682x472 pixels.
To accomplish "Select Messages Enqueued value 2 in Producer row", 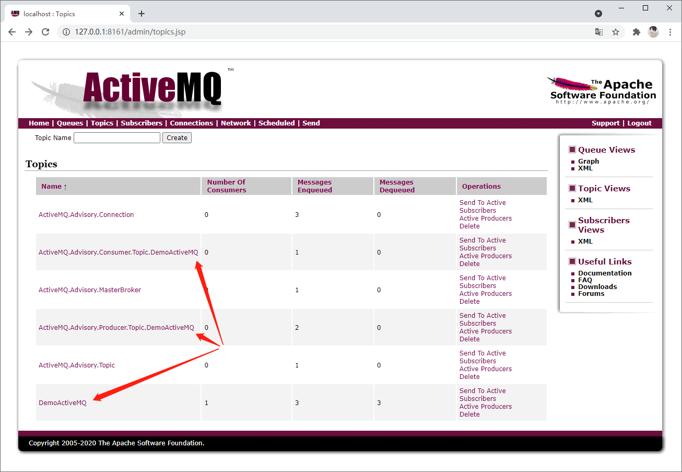I will click(x=297, y=328).
